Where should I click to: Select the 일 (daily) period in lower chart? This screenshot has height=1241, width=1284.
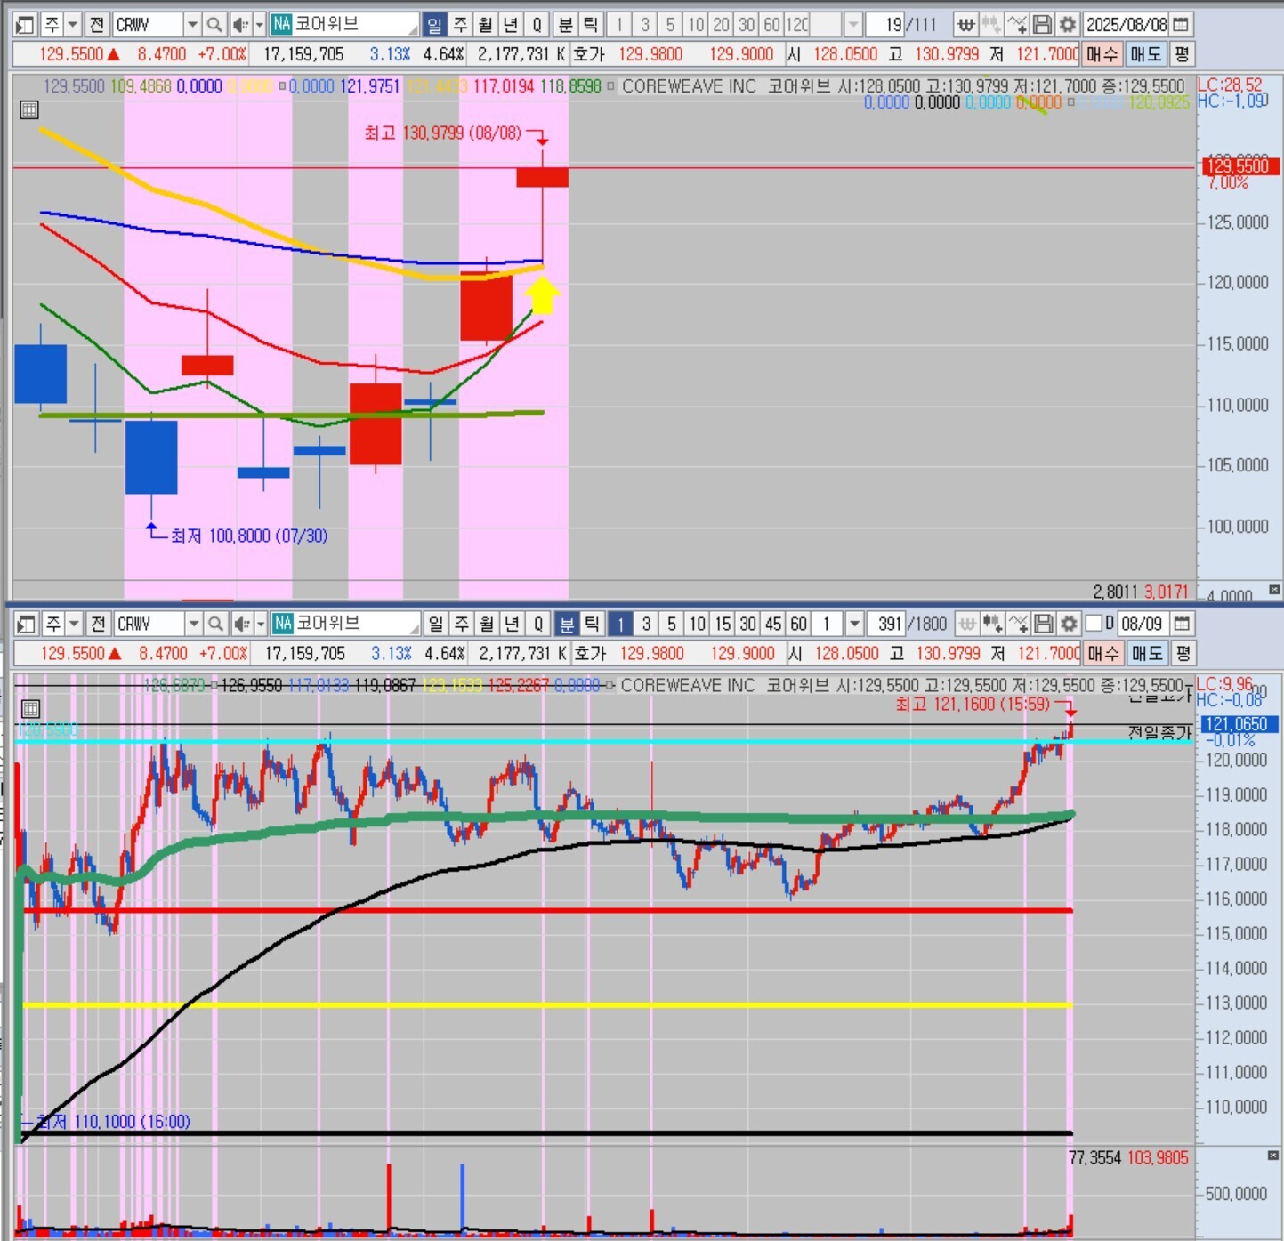click(435, 624)
